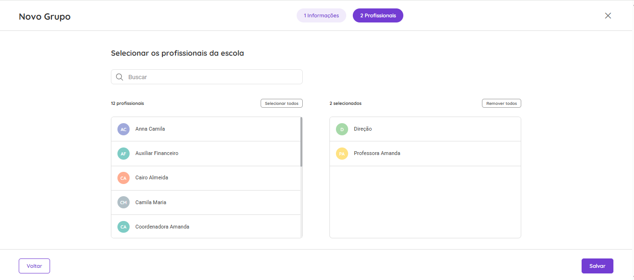
Task: Click the 'Novo Grupo' title
Action: click(x=44, y=16)
